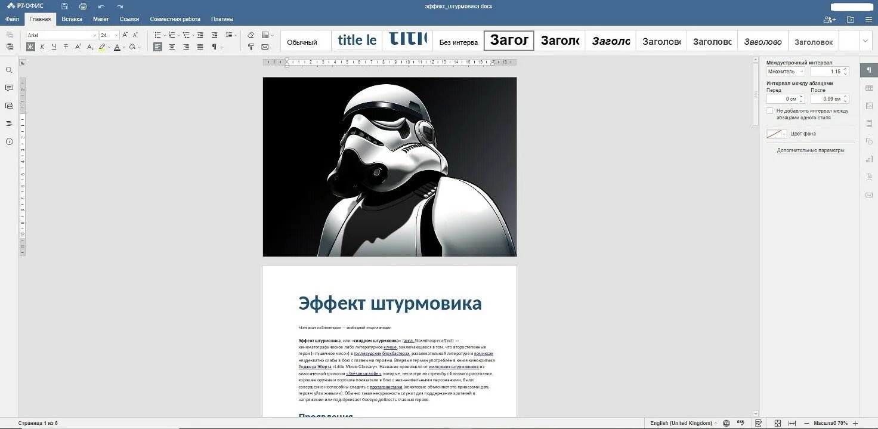Expand the numbered list options arrow
The height and width of the screenshot is (429, 878).
178,35
